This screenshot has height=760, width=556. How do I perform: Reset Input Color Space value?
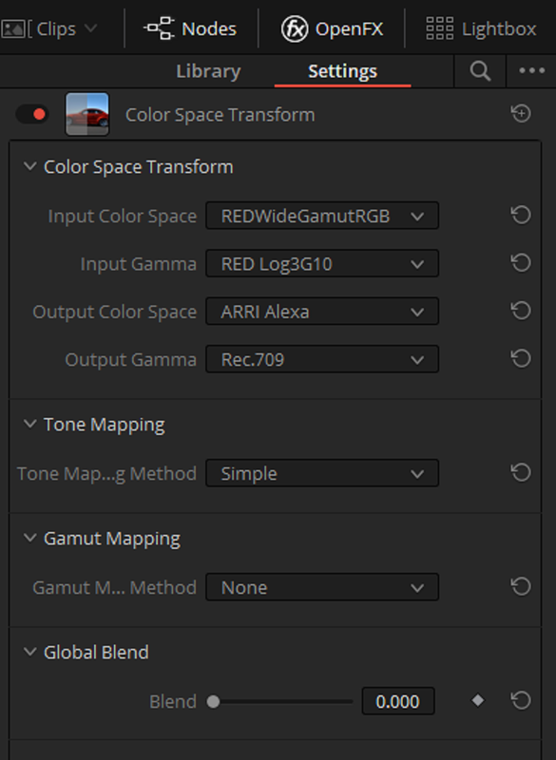(x=521, y=215)
